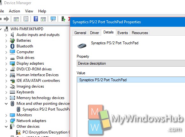Switch to the Driver tab
Image resolution: width=185 pixels, height=137 pixels.
95,33
